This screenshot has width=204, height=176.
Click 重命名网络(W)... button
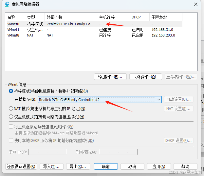click(x=181, y=77)
